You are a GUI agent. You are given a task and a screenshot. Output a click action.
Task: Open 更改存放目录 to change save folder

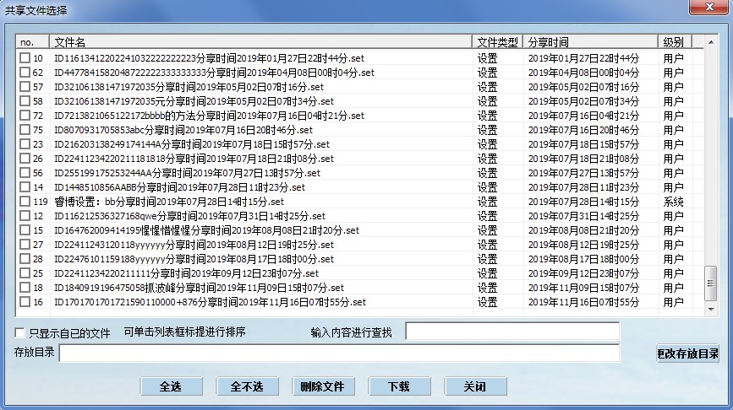click(688, 353)
